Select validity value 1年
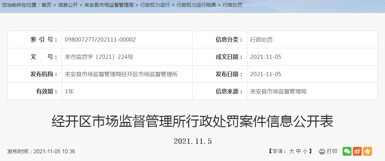385x161 pixels. click(69, 92)
